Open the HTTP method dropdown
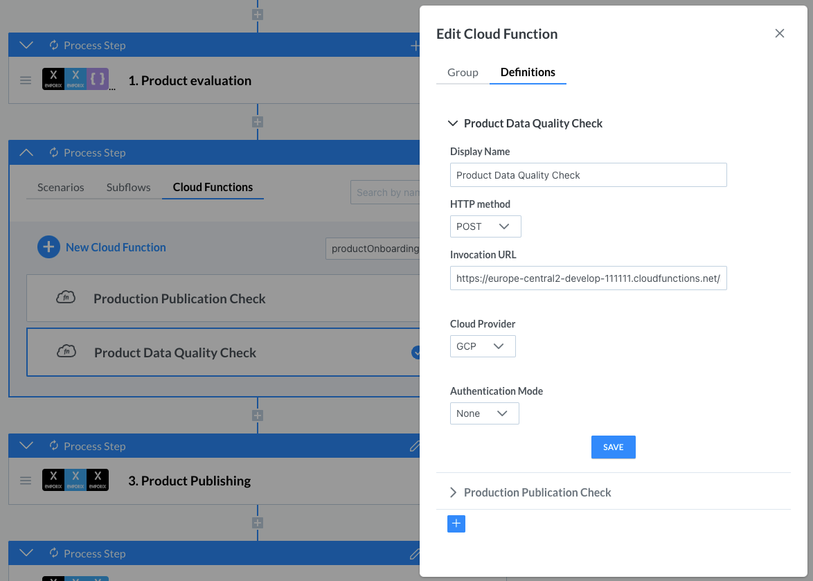Viewport: 813px width, 581px height. click(485, 226)
